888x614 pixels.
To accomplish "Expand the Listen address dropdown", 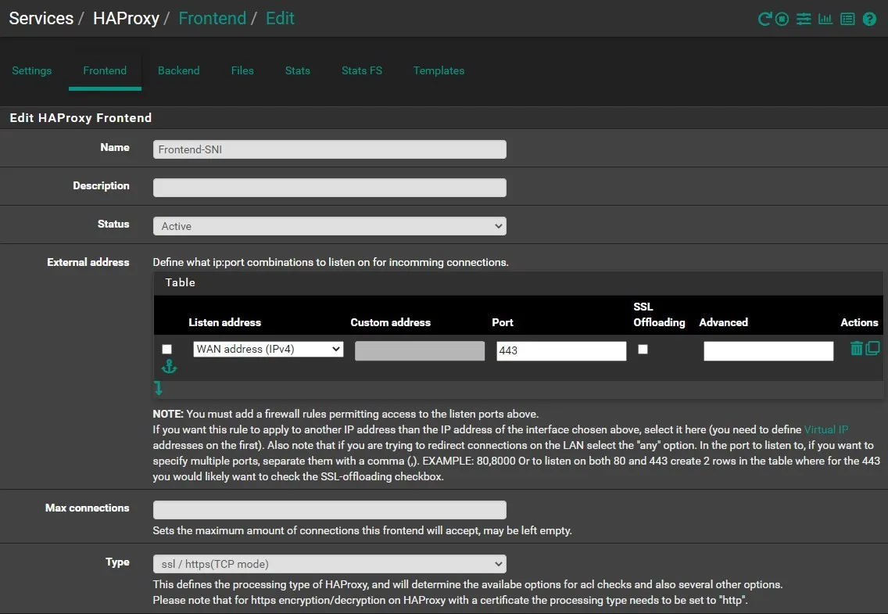I will click(x=268, y=350).
